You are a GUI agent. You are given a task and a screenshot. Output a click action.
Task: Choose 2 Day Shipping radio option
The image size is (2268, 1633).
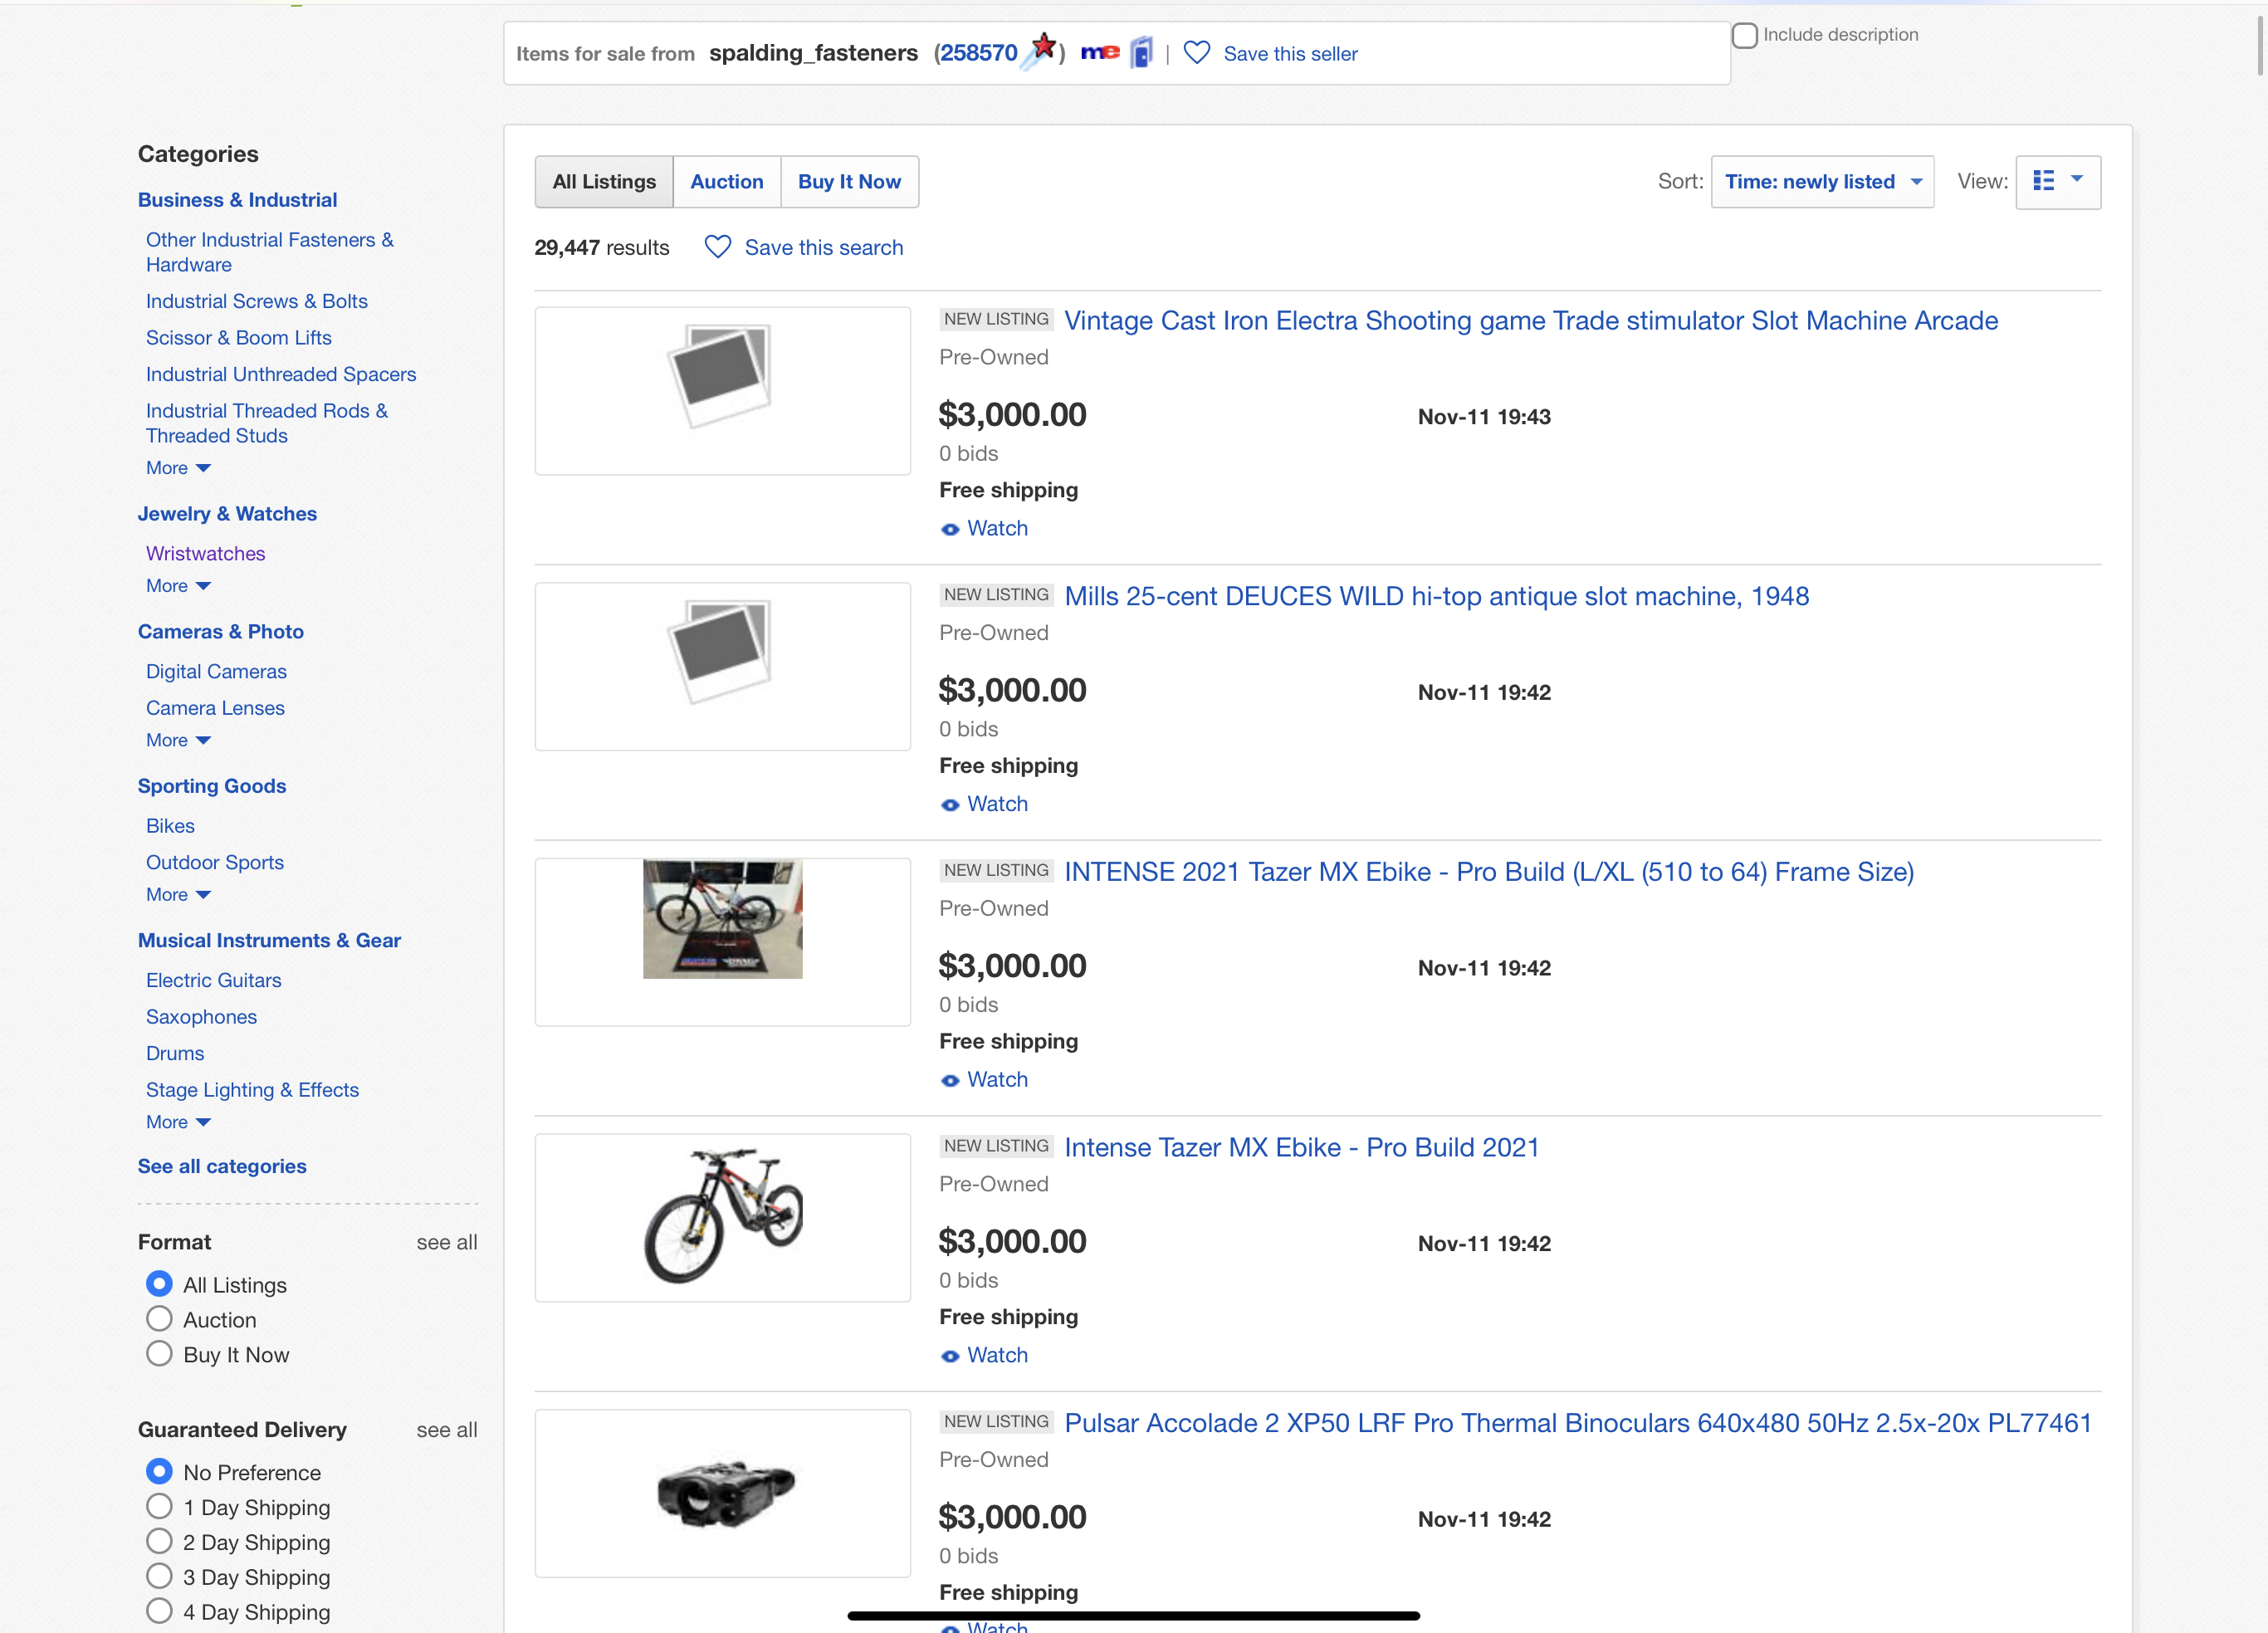[x=159, y=1541]
